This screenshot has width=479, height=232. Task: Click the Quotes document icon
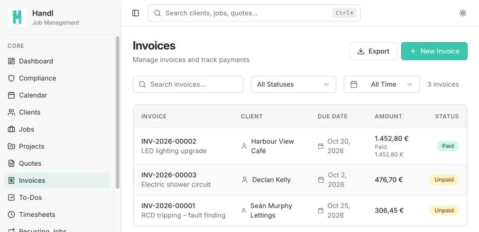(11, 163)
